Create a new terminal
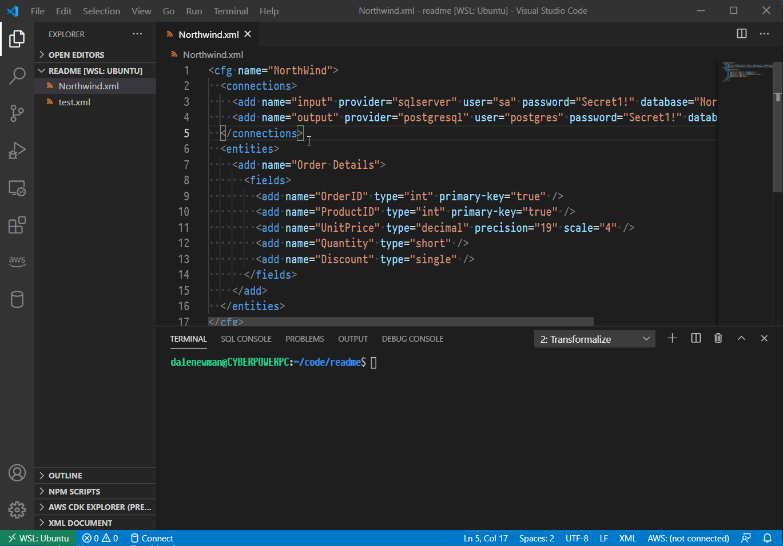 (x=673, y=338)
